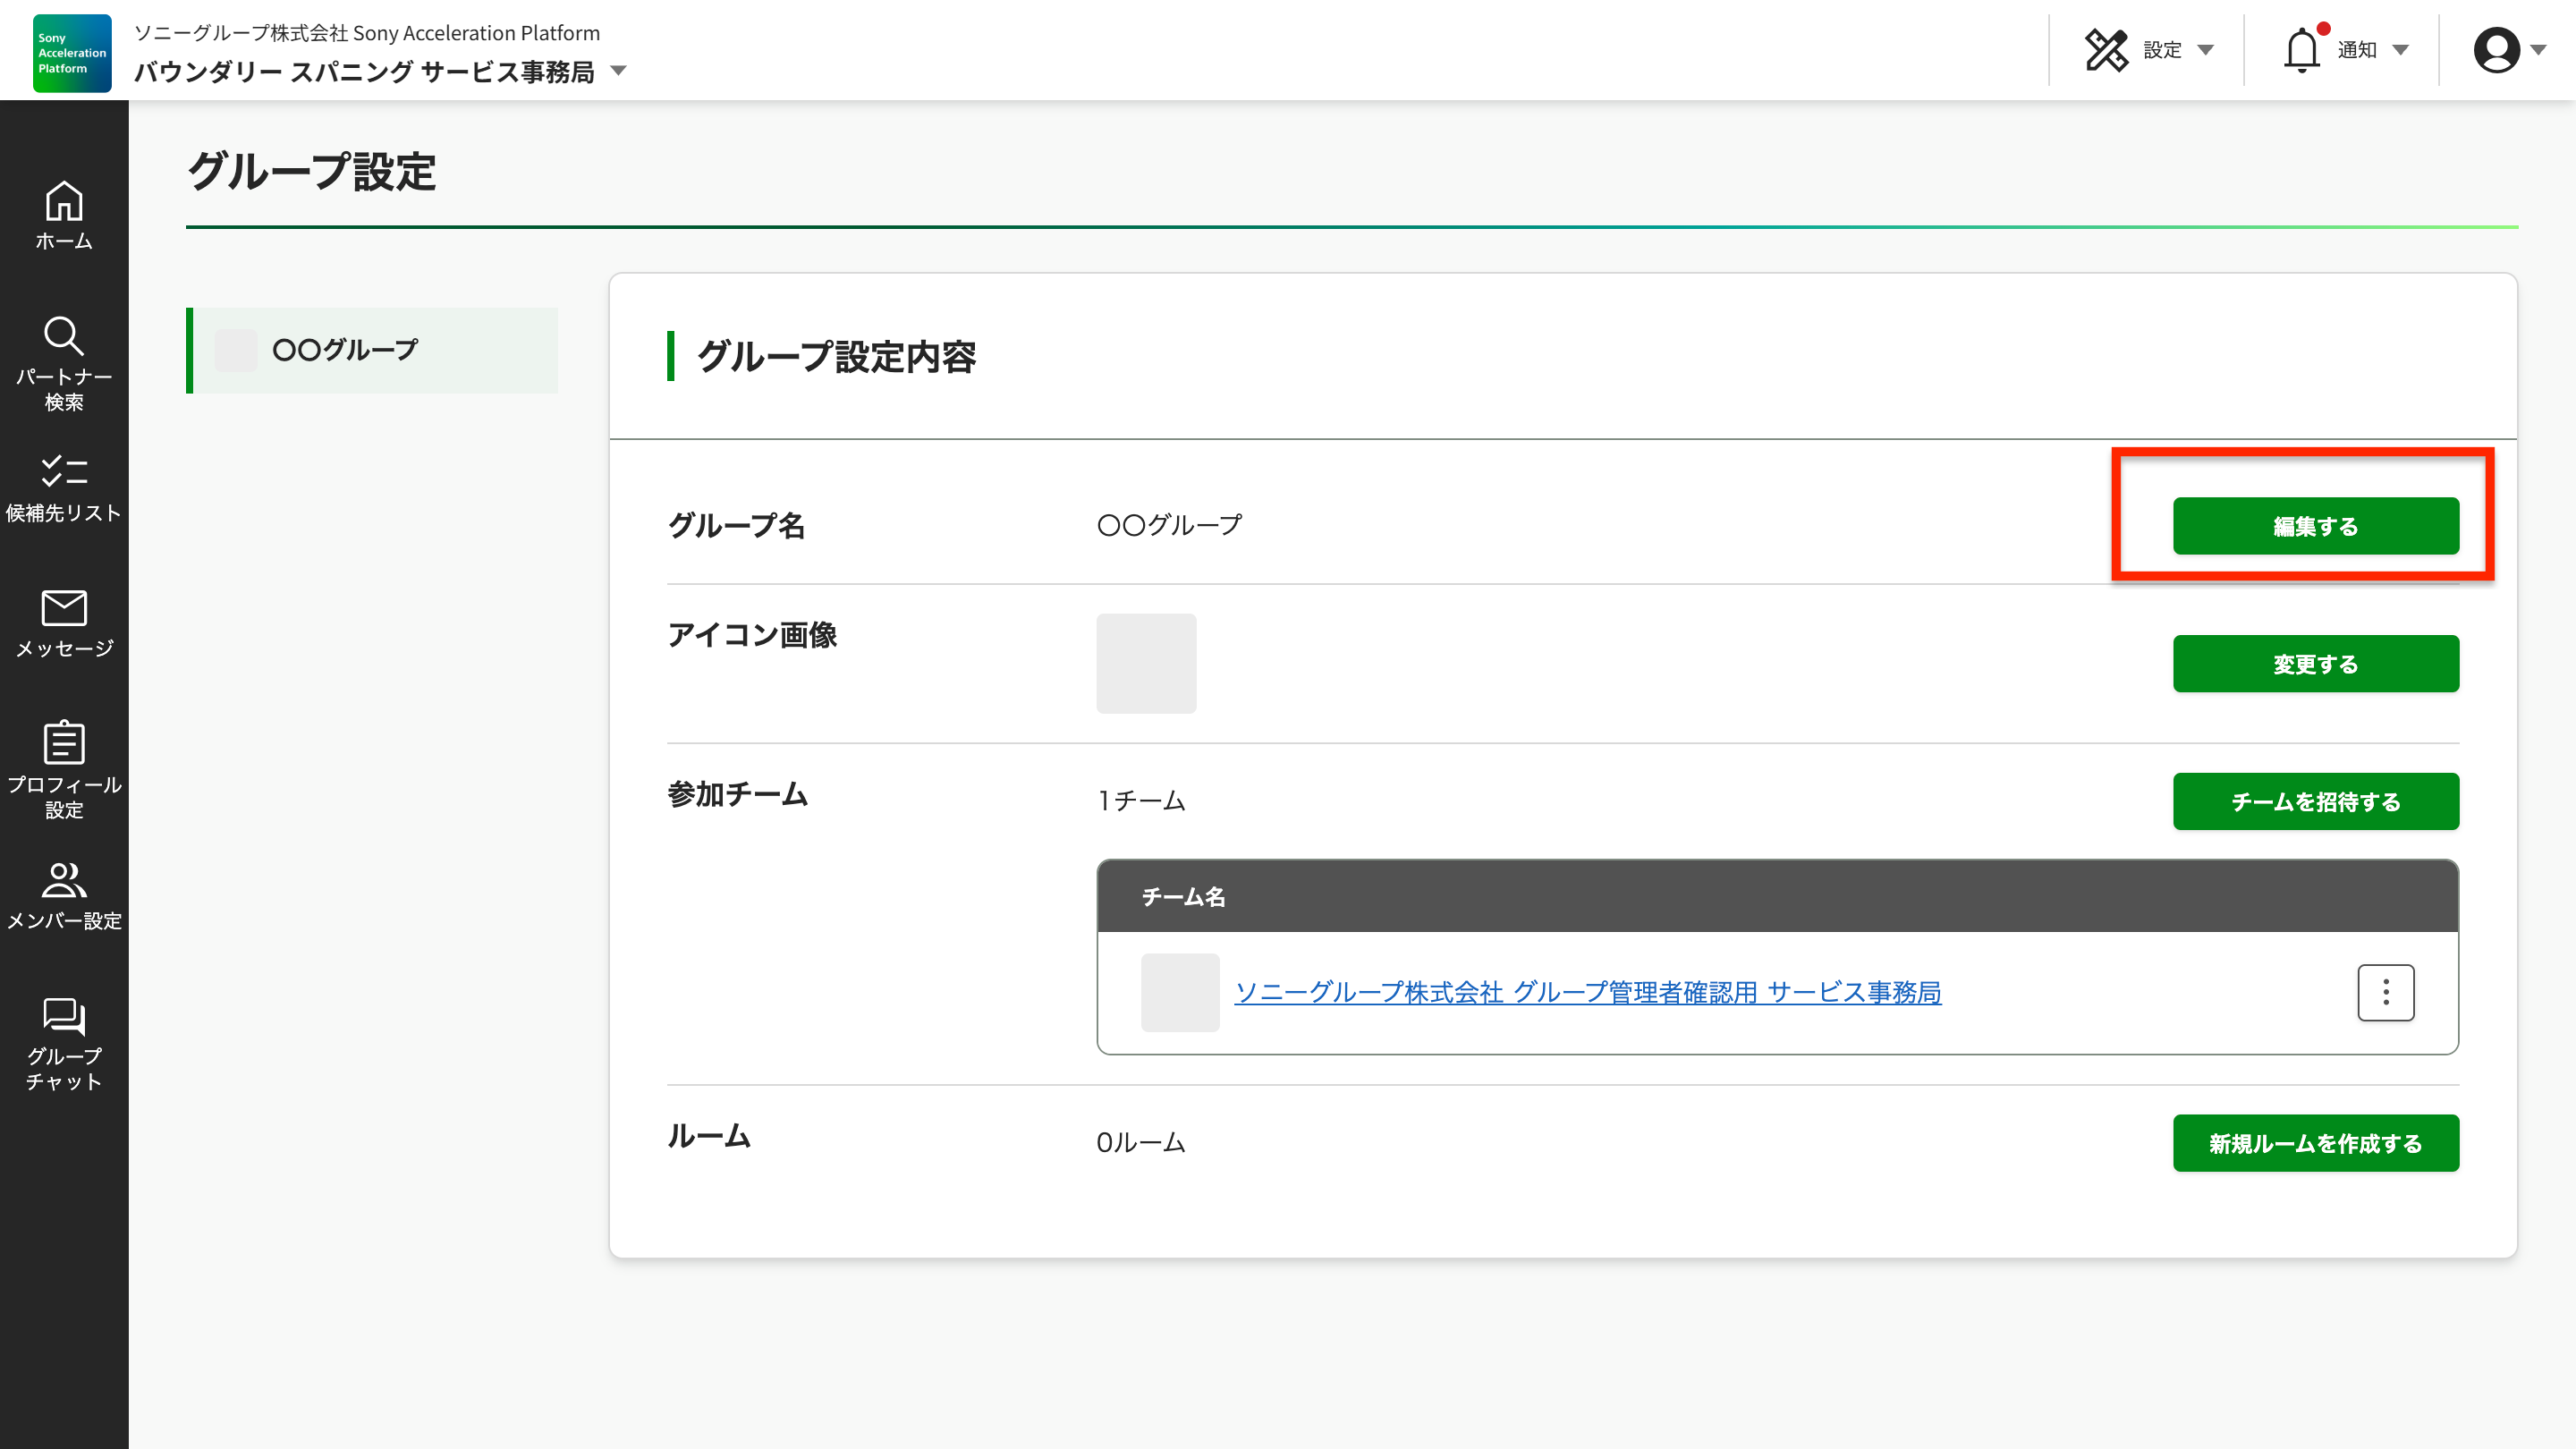Open Group Chat bubble icon
Screen dimensions: 2576x1449
click(x=64, y=1016)
